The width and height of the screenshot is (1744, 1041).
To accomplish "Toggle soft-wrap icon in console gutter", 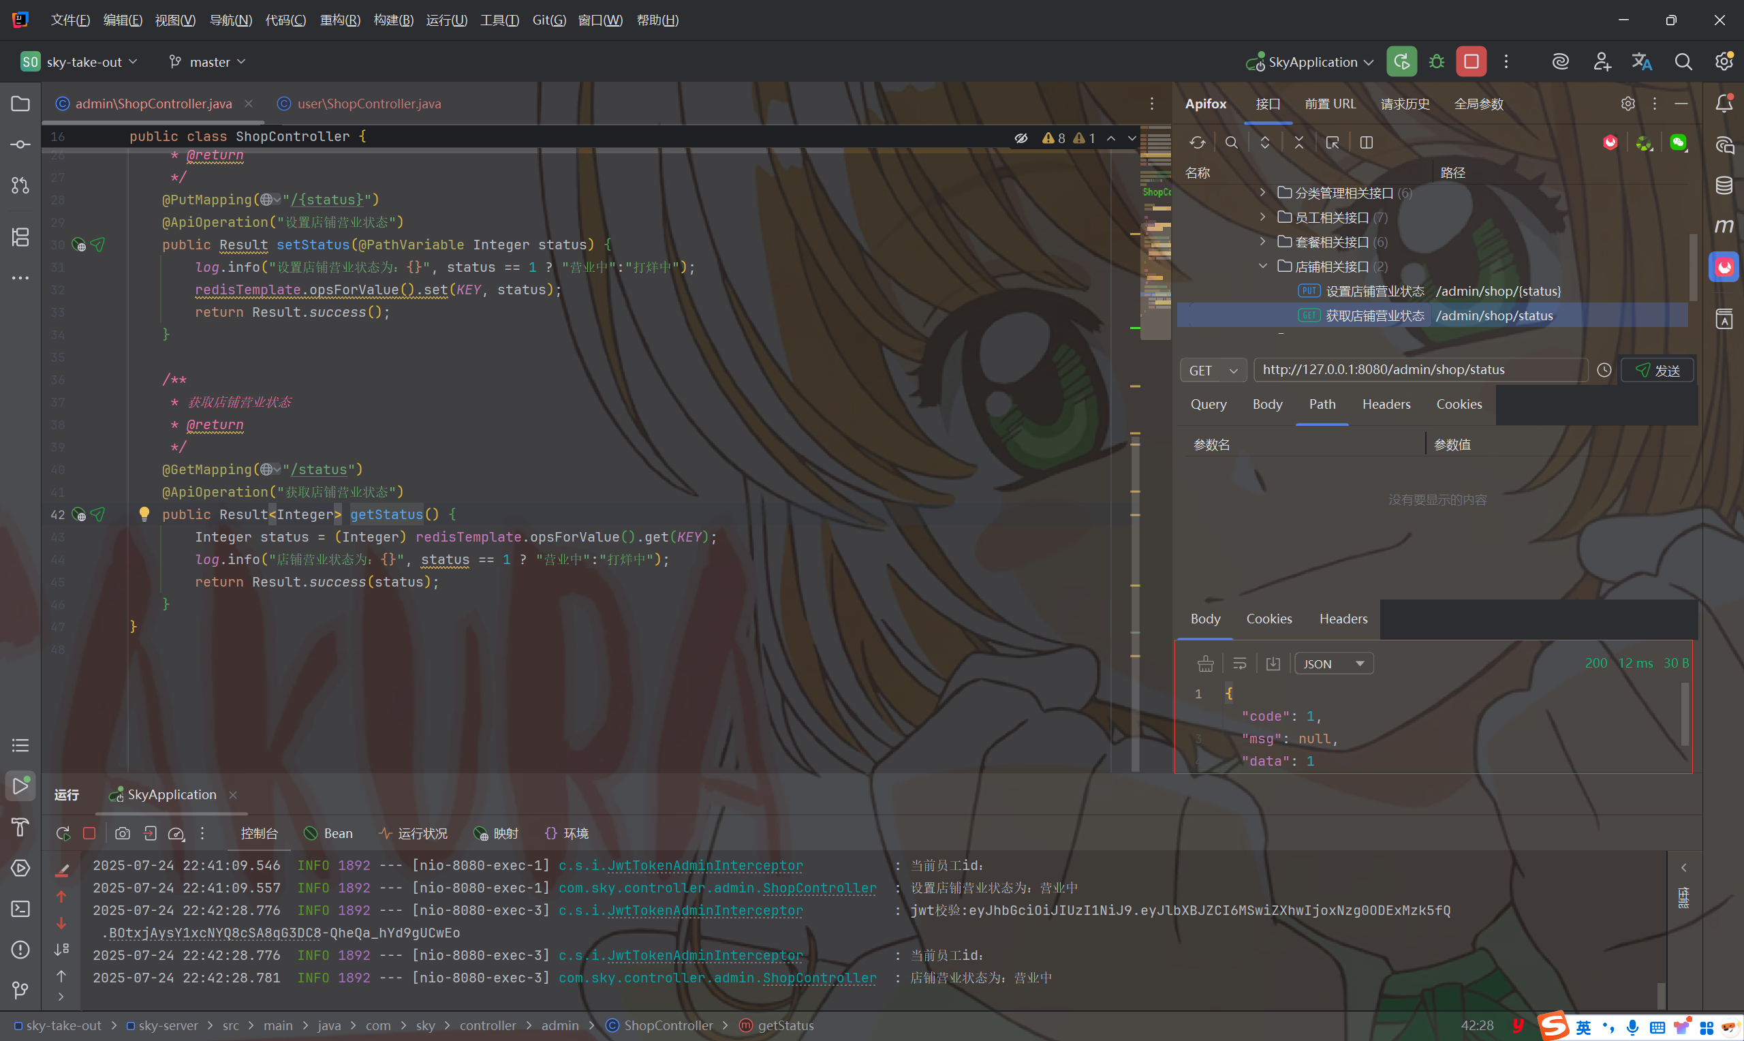I will pos(61,949).
